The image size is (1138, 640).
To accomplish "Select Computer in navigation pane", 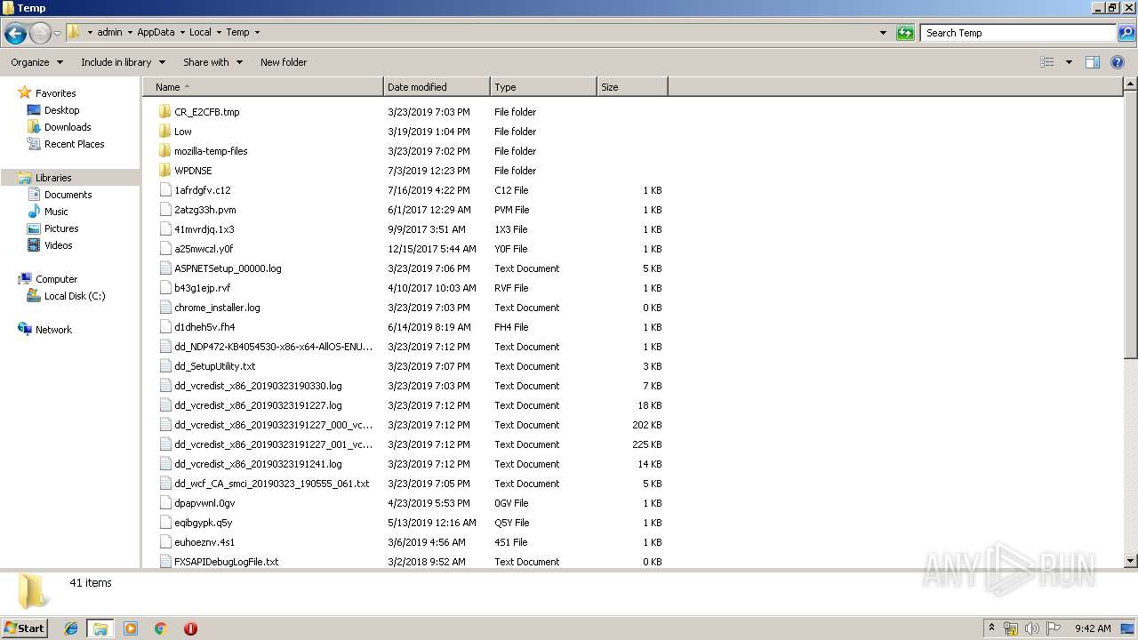I will tap(56, 279).
